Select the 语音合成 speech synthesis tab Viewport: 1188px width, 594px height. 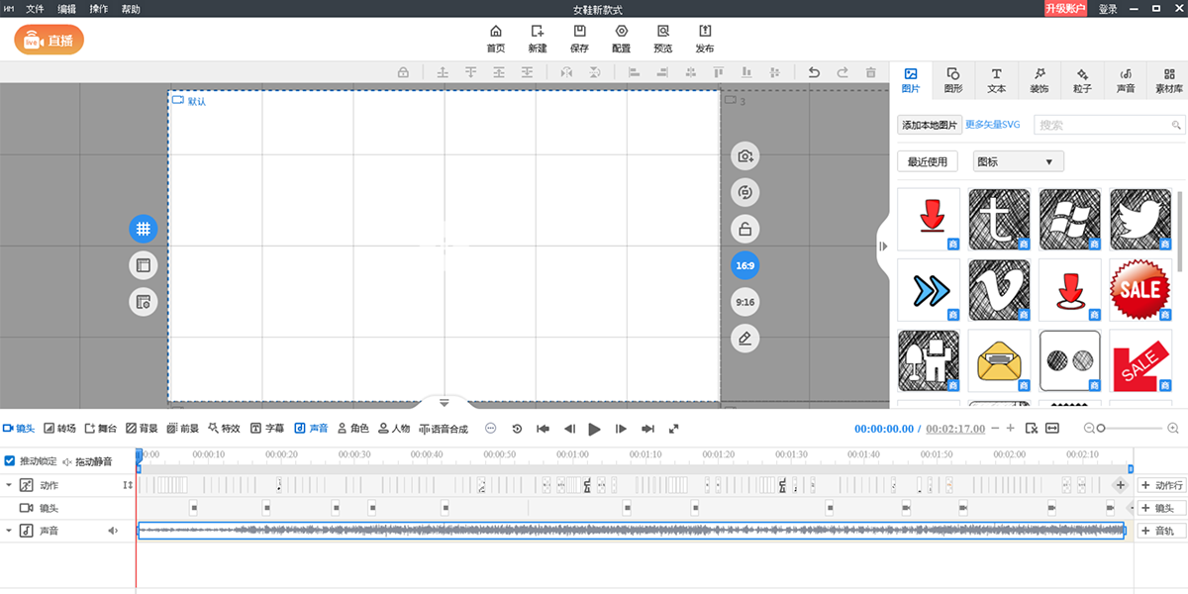443,429
